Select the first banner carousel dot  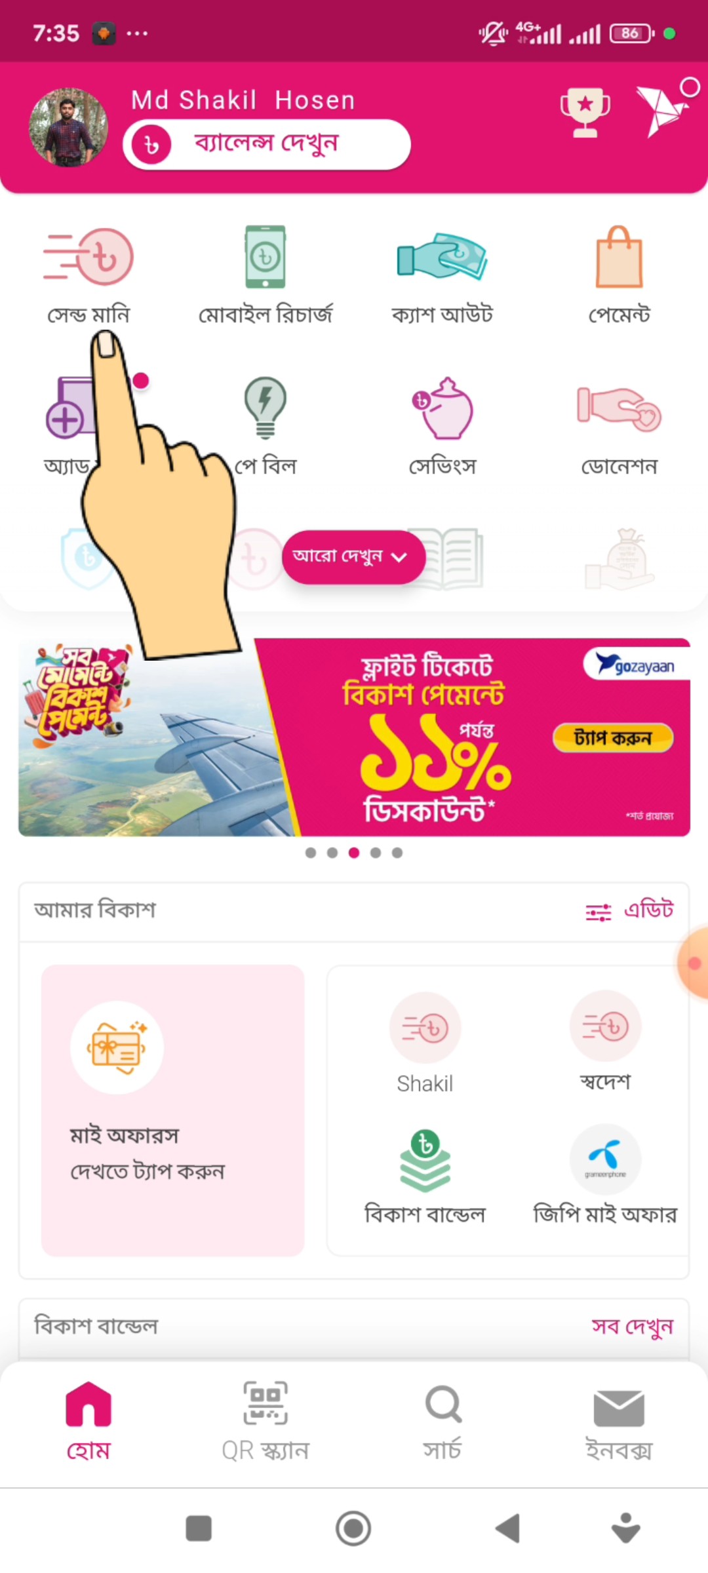click(x=311, y=853)
